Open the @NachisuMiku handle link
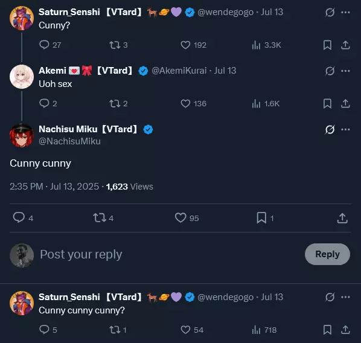The width and height of the screenshot is (361, 343). point(69,141)
